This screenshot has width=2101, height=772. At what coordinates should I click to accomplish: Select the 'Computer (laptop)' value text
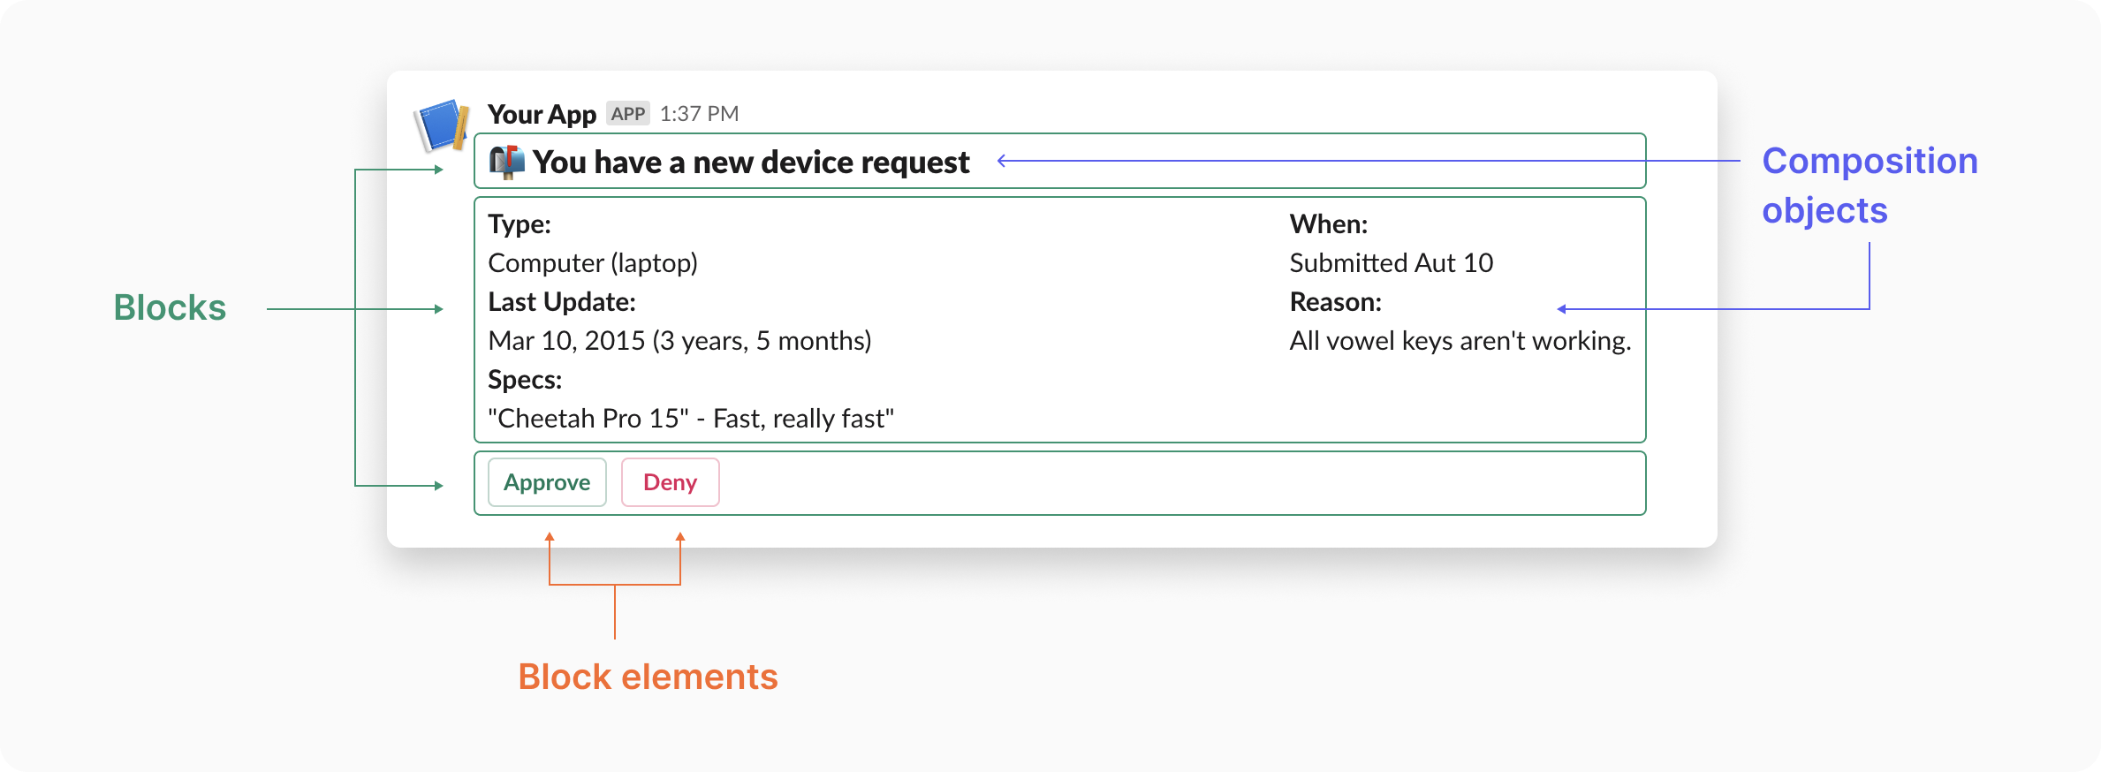[x=593, y=263]
